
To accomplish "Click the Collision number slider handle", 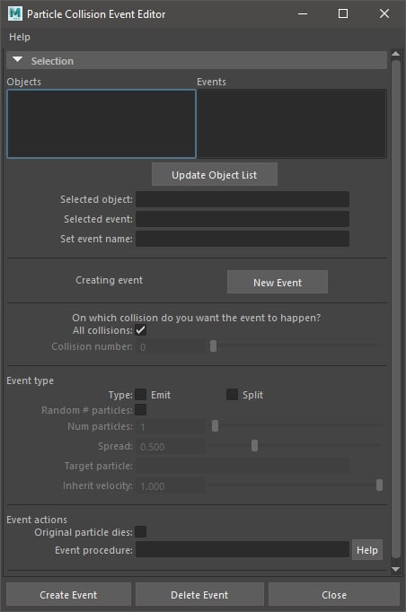I will [x=213, y=346].
